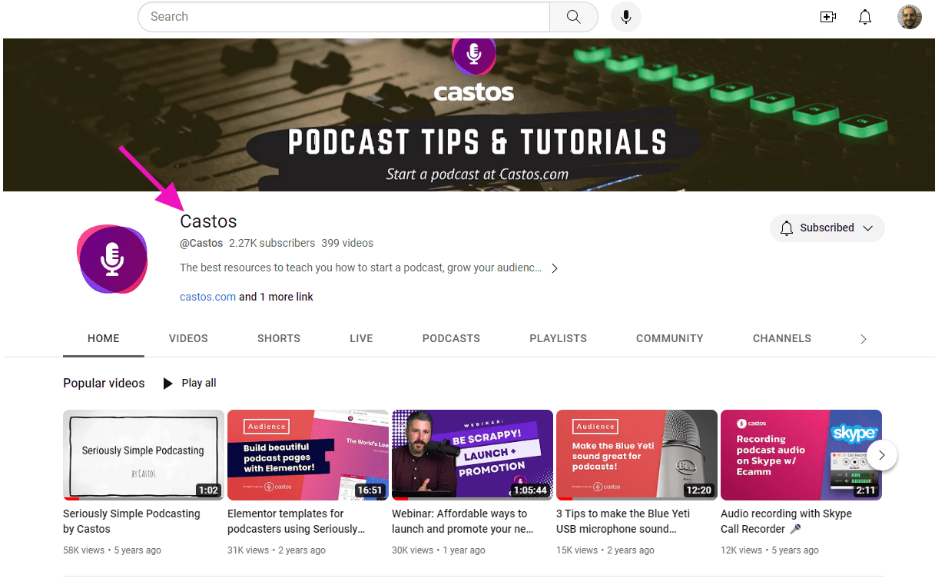Click the 2.27K subscribers text
The height and width of the screenshot is (585, 935).
(272, 243)
